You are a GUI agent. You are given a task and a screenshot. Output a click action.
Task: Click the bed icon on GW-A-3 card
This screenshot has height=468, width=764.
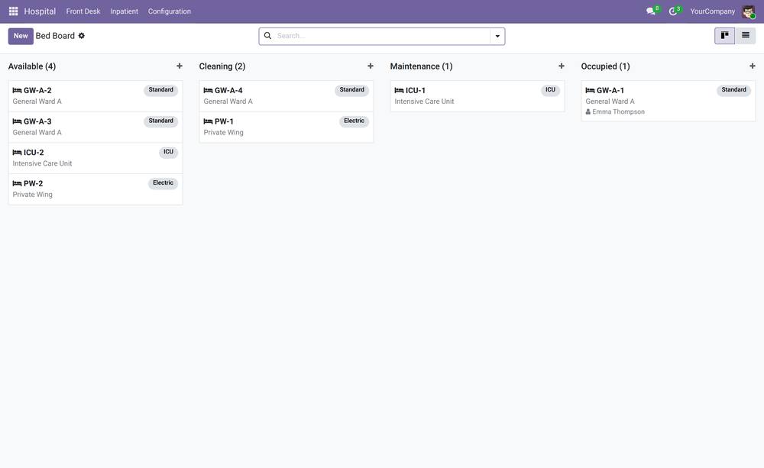tap(17, 121)
